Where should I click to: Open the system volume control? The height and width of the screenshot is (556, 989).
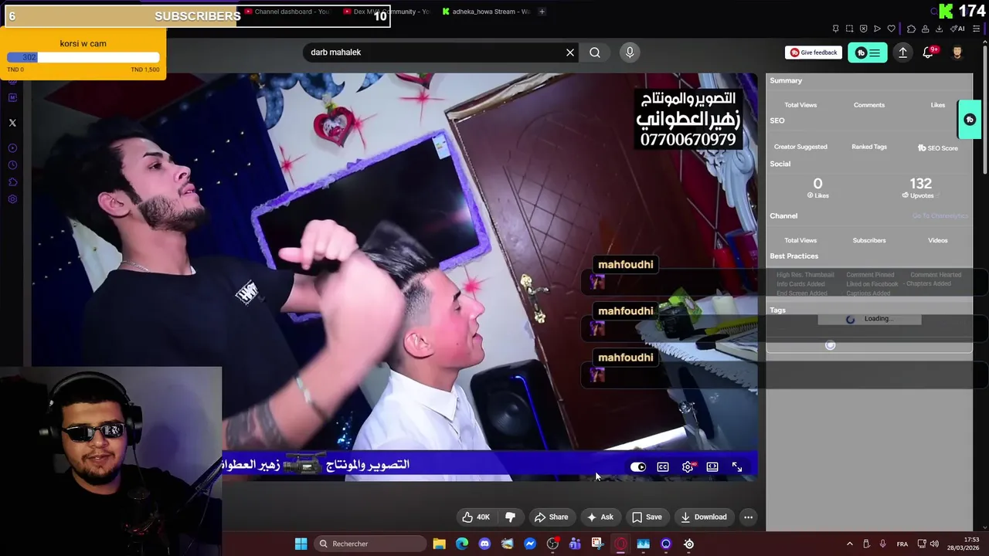click(934, 544)
